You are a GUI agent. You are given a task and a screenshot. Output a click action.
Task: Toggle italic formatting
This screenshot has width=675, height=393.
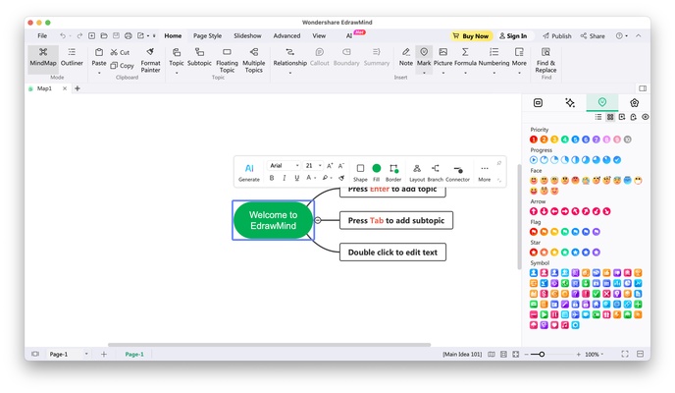coord(285,178)
